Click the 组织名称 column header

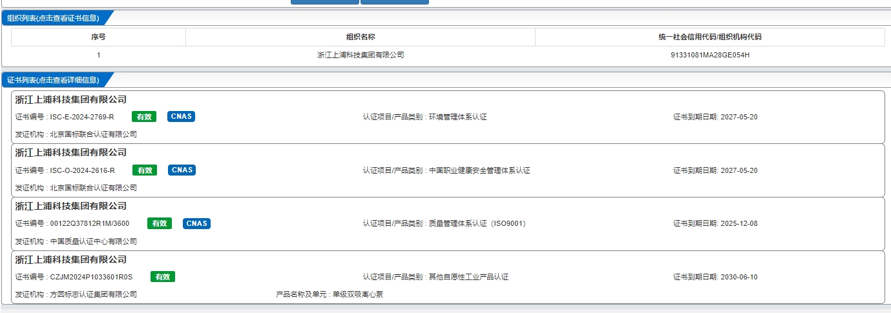(361, 37)
